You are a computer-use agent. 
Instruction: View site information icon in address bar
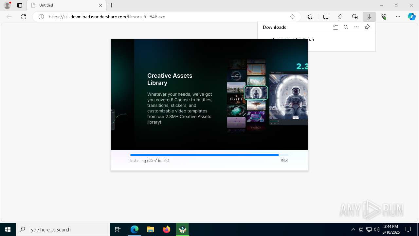tap(41, 17)
